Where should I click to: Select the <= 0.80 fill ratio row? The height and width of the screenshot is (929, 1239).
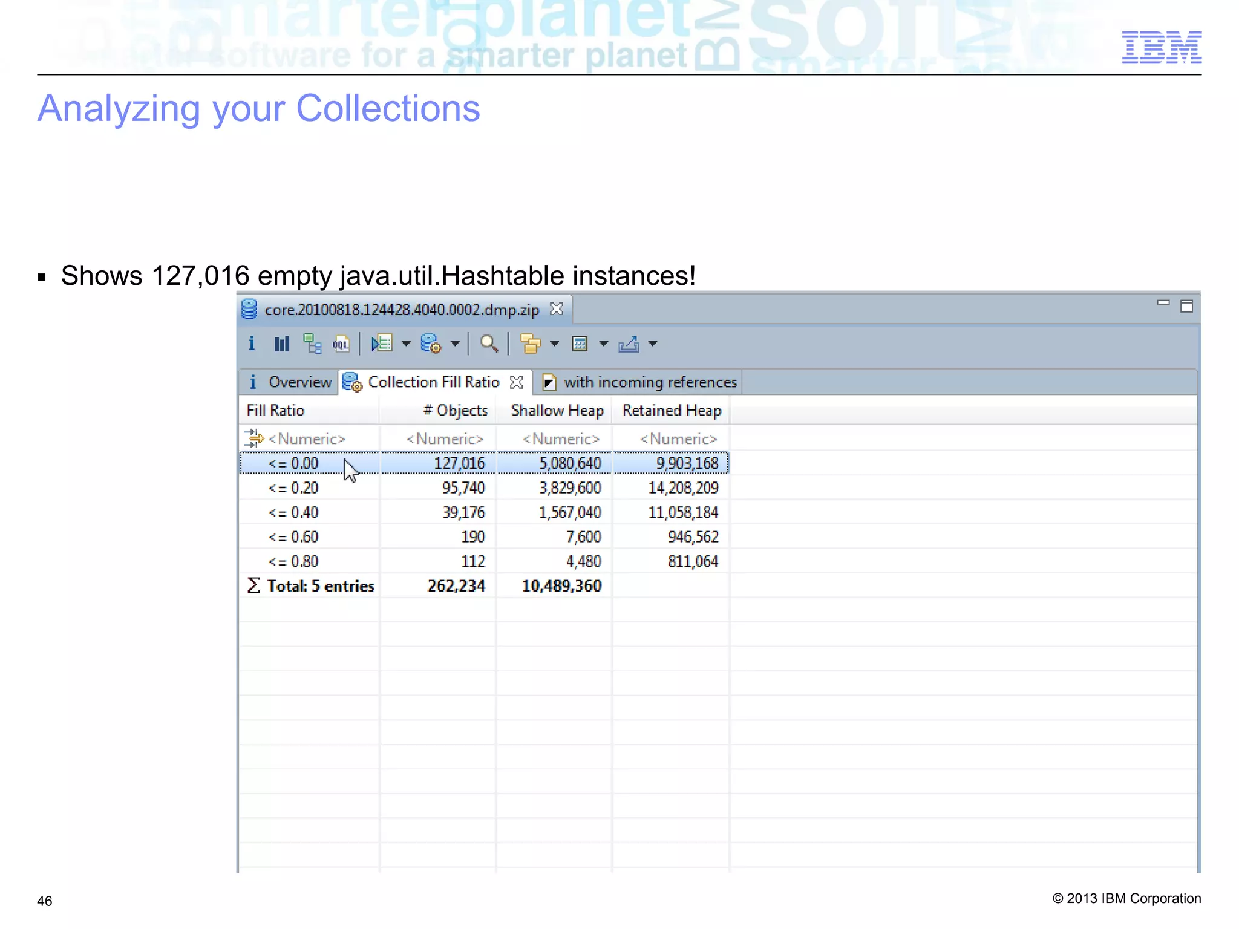click(x=484, y=561)
